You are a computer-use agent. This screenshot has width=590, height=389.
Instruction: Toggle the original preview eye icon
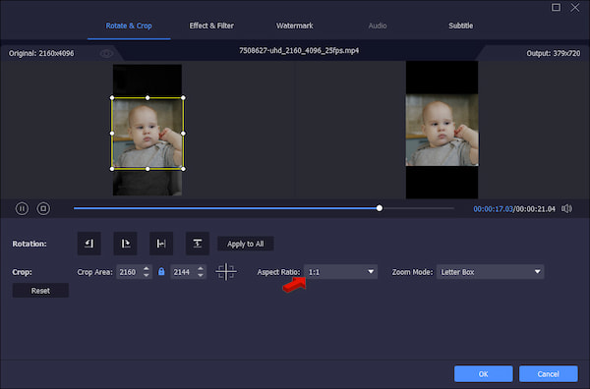[x=106, y=53]
